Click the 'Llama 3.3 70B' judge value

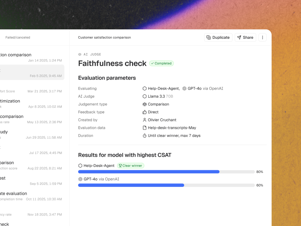pos(161,96)
